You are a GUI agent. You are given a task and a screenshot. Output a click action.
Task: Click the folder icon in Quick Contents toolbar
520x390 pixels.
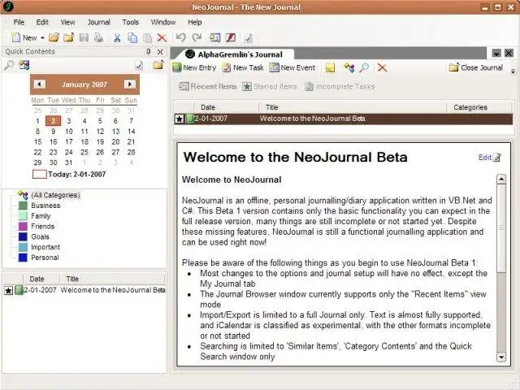158,65
